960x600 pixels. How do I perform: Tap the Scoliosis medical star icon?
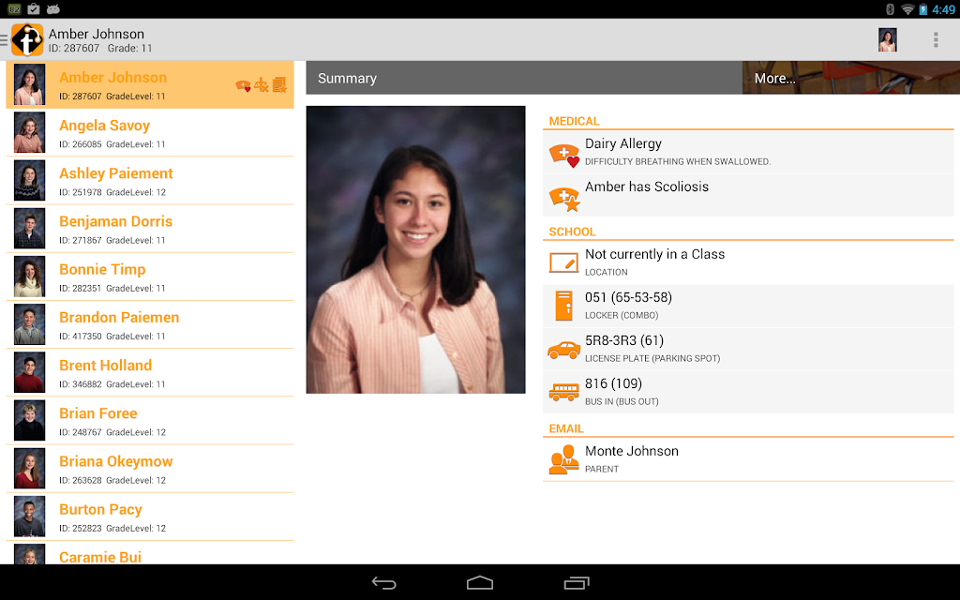point(563,199)
